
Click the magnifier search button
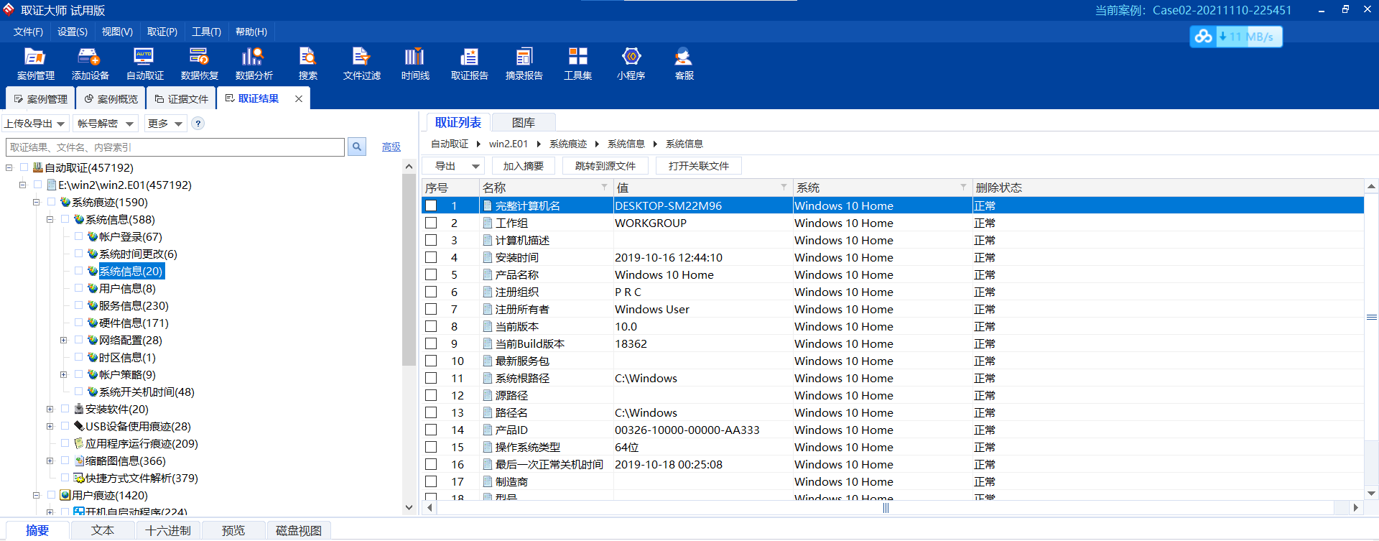(x=356, y=147)
